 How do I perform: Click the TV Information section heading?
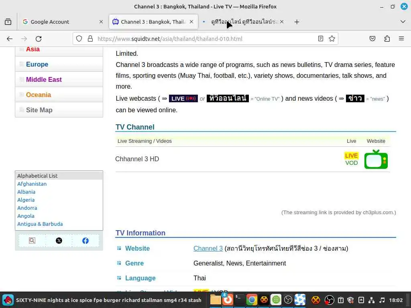click(140, 233)
